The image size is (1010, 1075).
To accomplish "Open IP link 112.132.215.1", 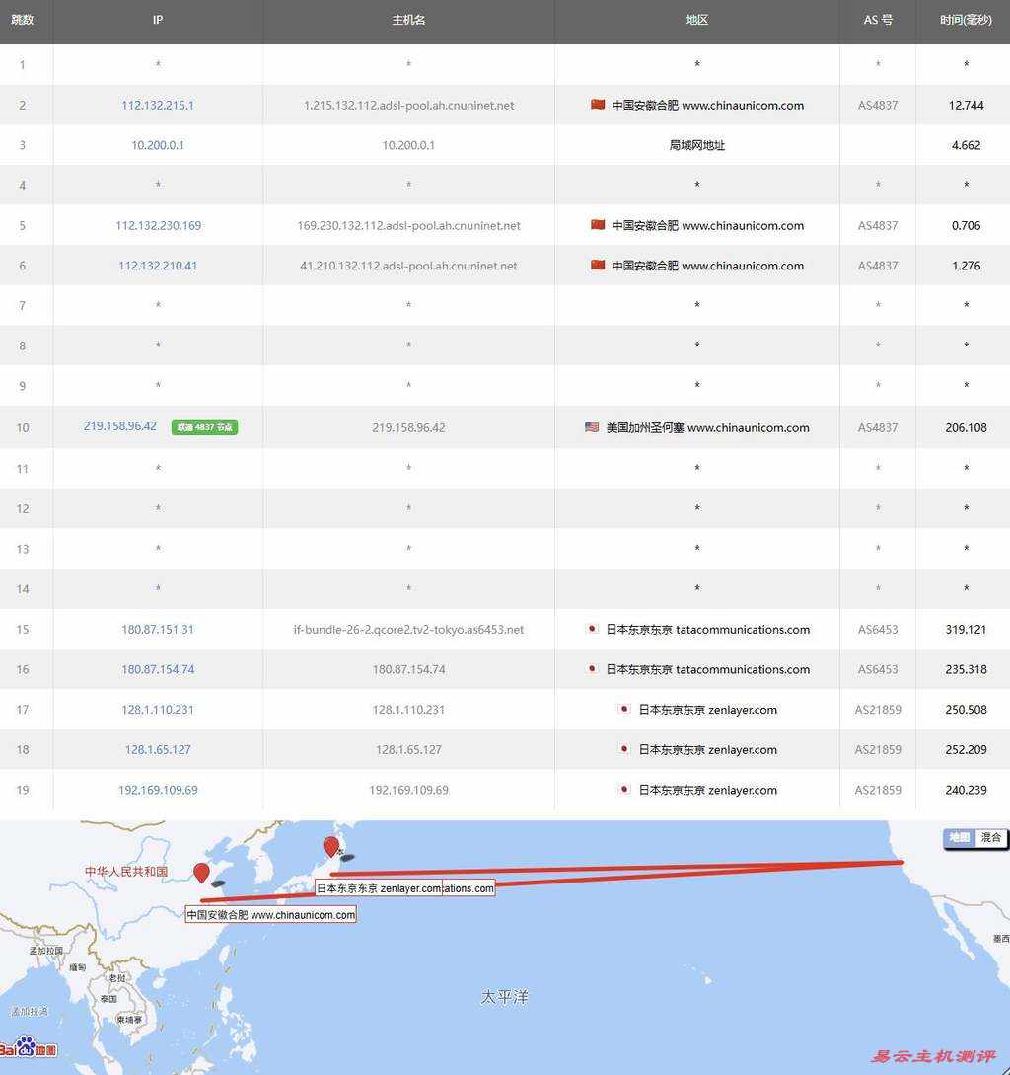I will [158, 105].
